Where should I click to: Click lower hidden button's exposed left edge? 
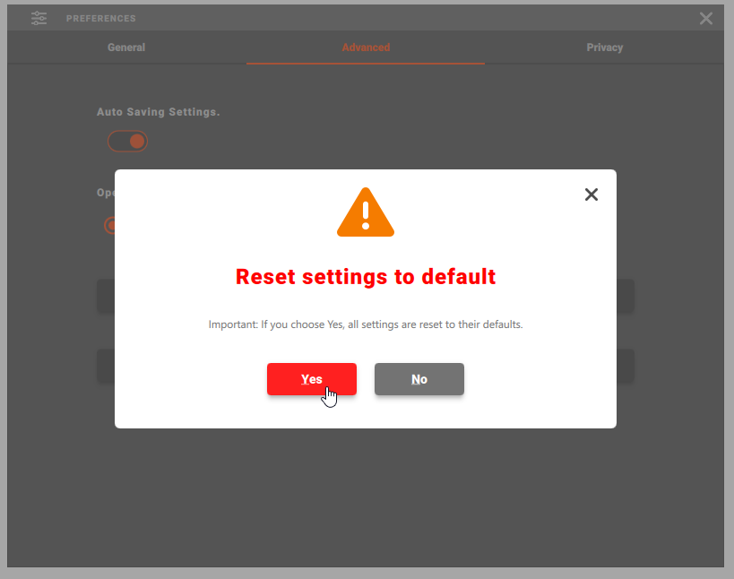coord(106,366)
